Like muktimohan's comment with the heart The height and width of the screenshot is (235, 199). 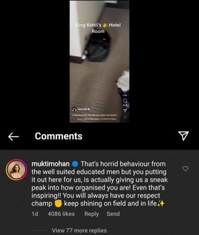(185, 169)
